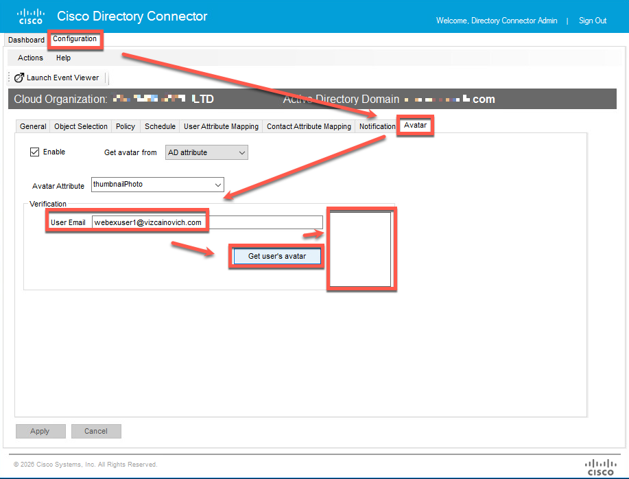The height and width of the screenshot is (479, 629).
Task: Select the Object Selection tab
Action: (81, 126)
